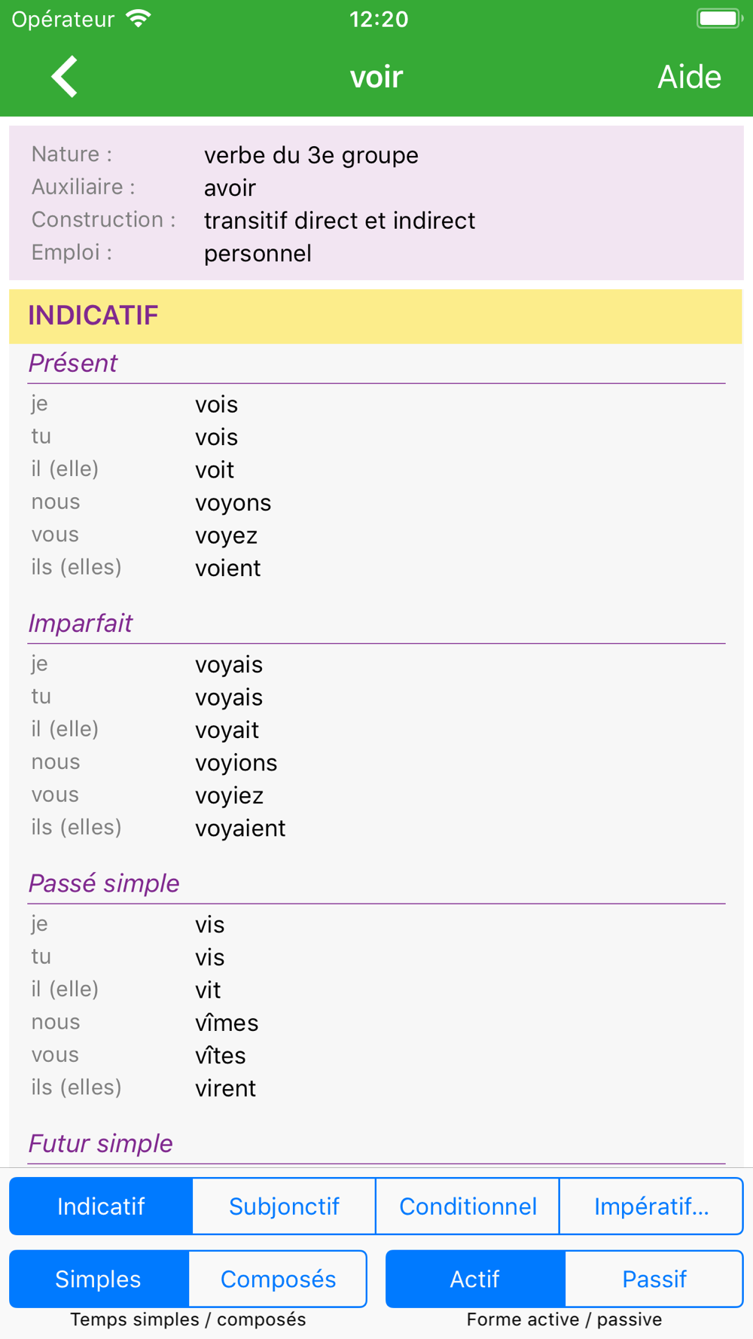Tap the back arrow icon
Screen dimensions: 753x1339
click(64, 77)
